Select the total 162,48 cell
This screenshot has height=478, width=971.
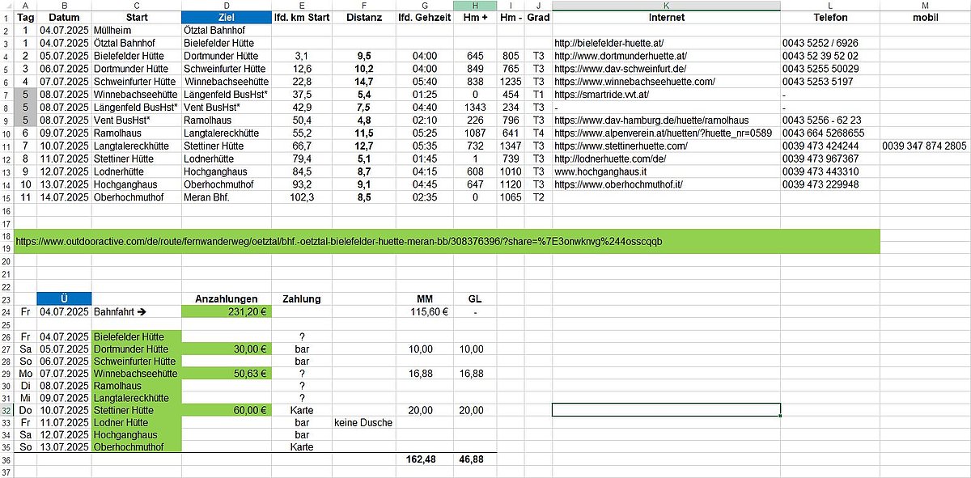[x=424, y=459]
